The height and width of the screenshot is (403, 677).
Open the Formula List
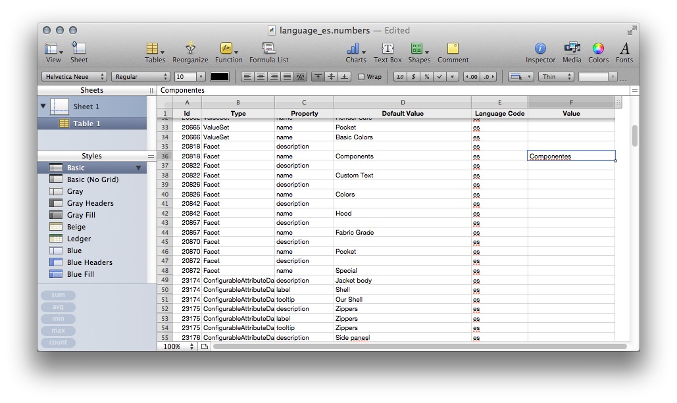pyautogui.click(x=268, y=51)
